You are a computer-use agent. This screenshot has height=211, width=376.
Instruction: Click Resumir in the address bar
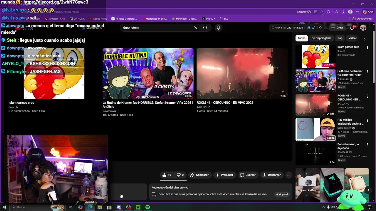coord(304,12)
